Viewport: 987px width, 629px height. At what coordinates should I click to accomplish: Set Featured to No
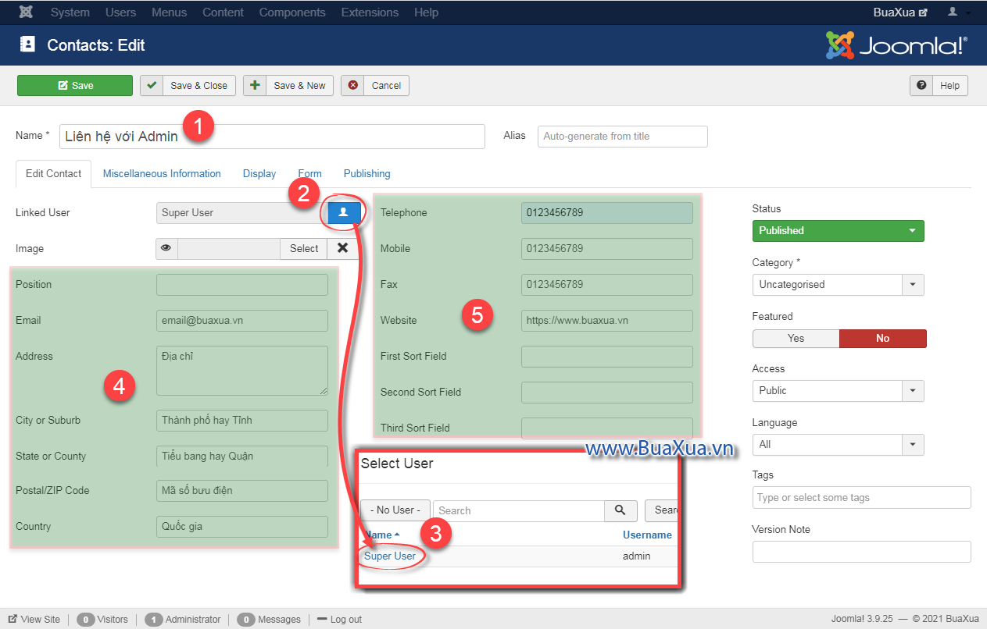point(882,339)
